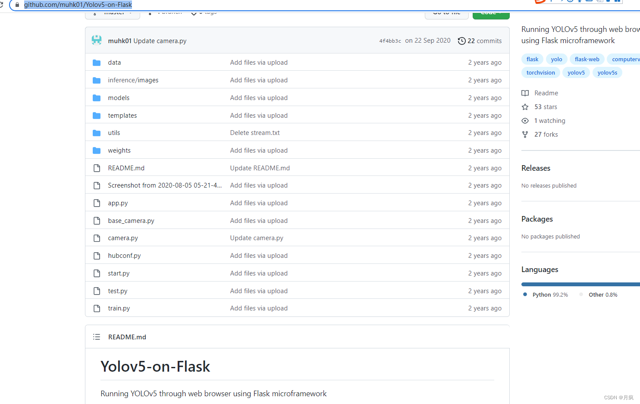Click the start.py file icon
640x404 pixels.
[x=97, y=273]
